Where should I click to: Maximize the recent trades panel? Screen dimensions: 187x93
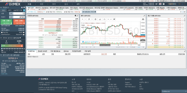[x=185, y=16]
